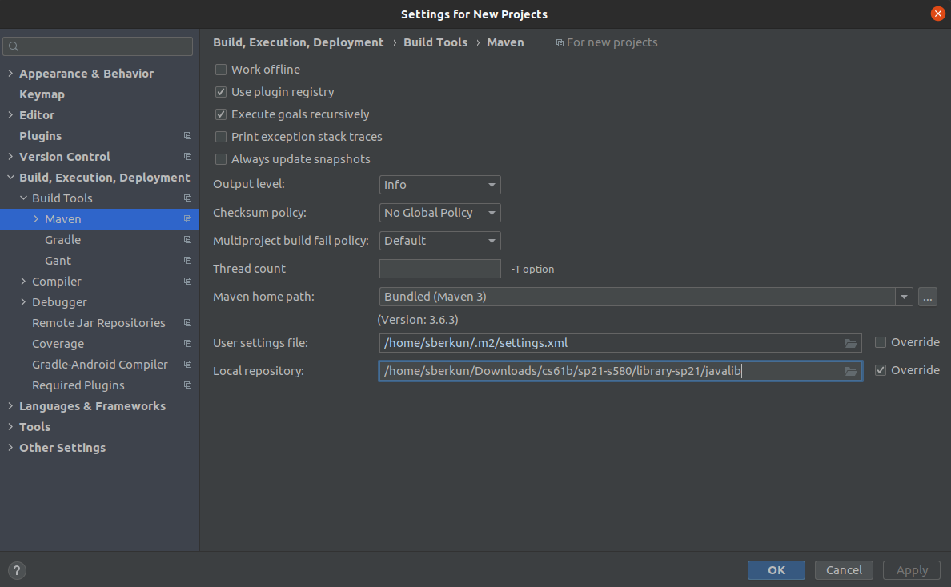
Task: Uncheck Use plugin registry
Action: [x=221, y=92]
